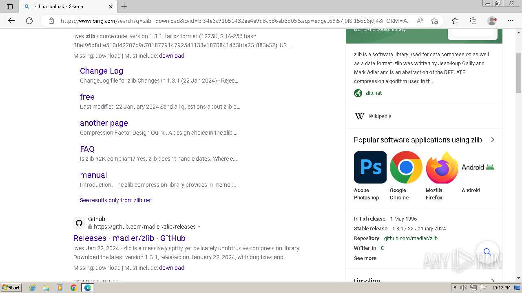522x293 pixels.
Task: Open the Adobe Photoshop thumbnail
Action: (370, 167)
